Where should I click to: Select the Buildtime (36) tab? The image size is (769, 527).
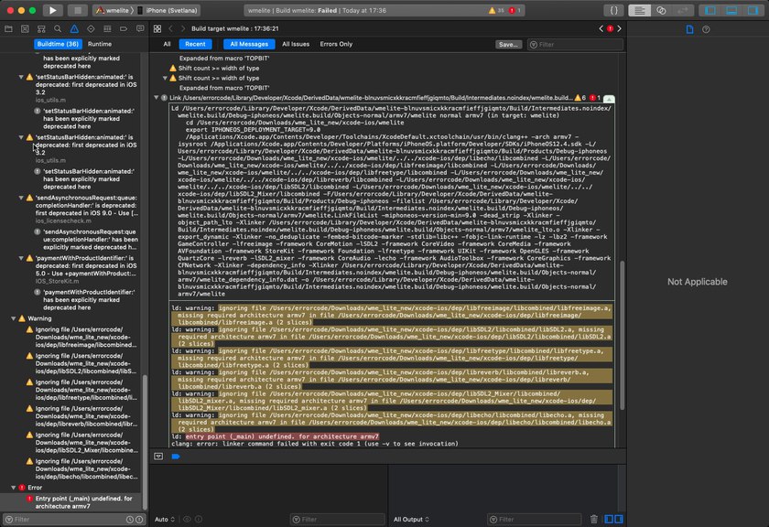coord(58,44)
